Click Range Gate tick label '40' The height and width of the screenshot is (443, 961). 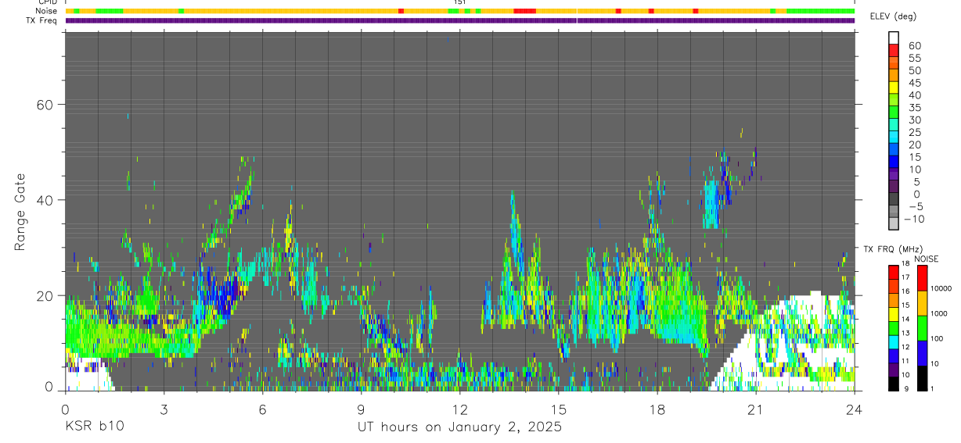[45, 200]
